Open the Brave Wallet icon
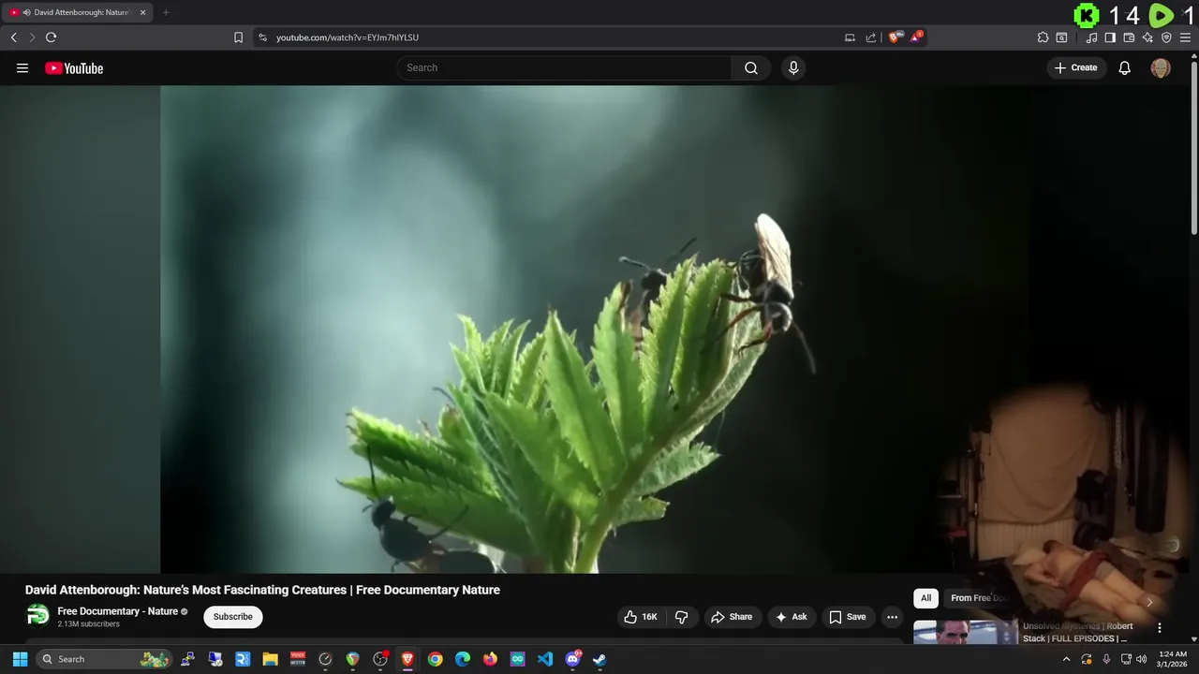The image size is (1199, 674). click(1129, 37)
